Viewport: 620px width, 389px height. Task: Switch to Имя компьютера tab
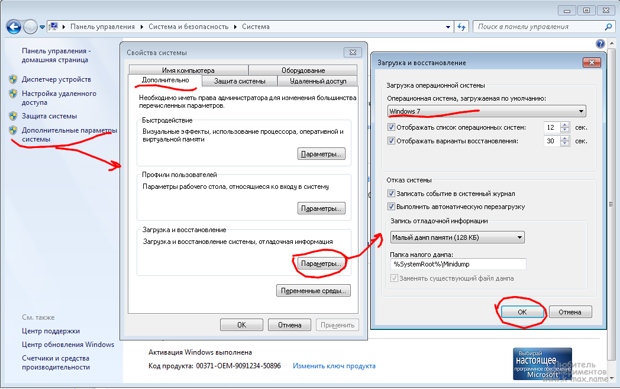(188, 70)
